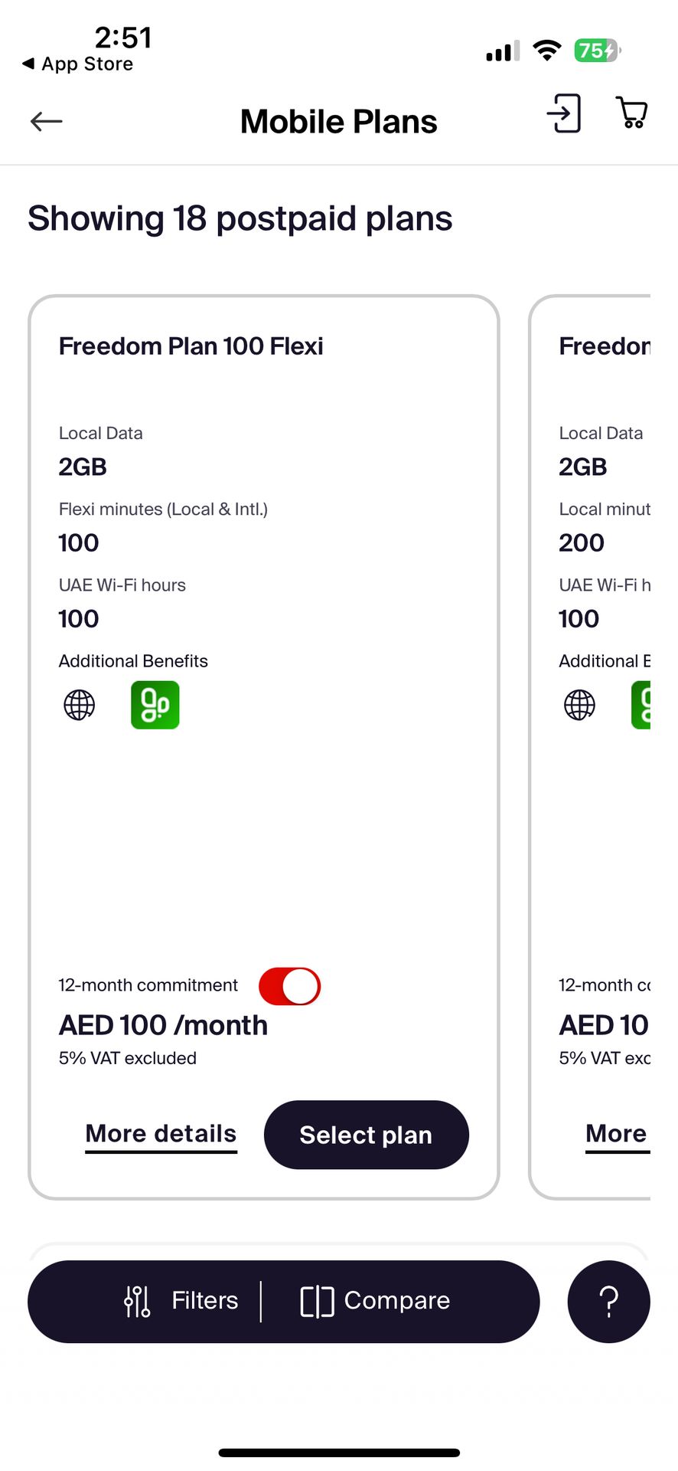This screenshot has height=1471, width=678.
Task: Tap globe icon on second plan card
Action: [579, 705]
